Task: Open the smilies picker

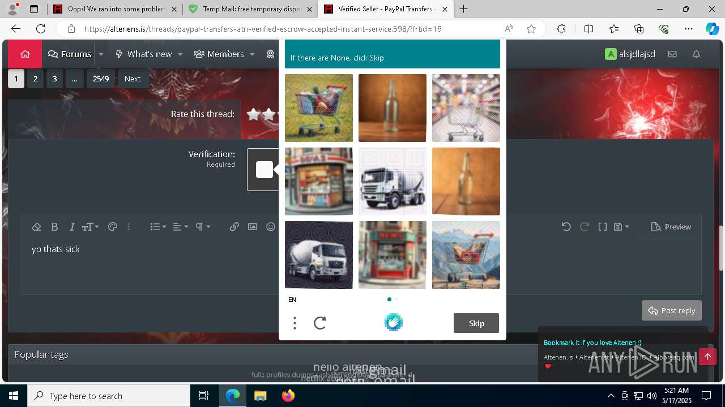Action: coord(271,227)
